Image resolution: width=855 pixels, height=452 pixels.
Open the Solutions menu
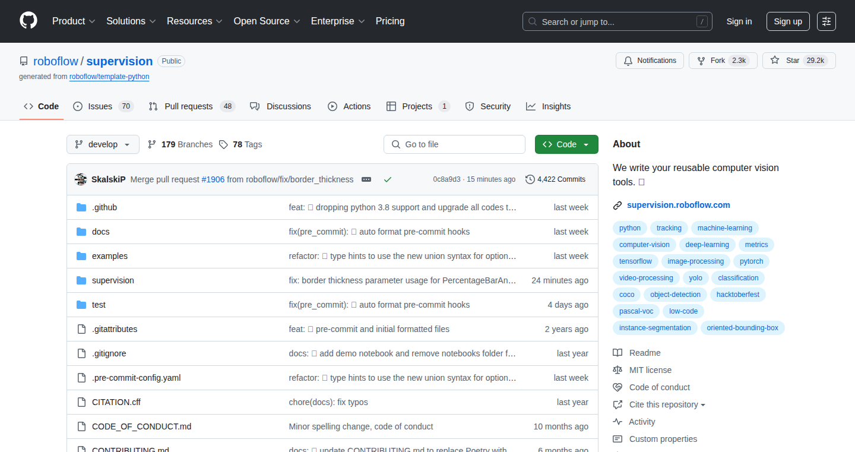(x=131, y=21)
